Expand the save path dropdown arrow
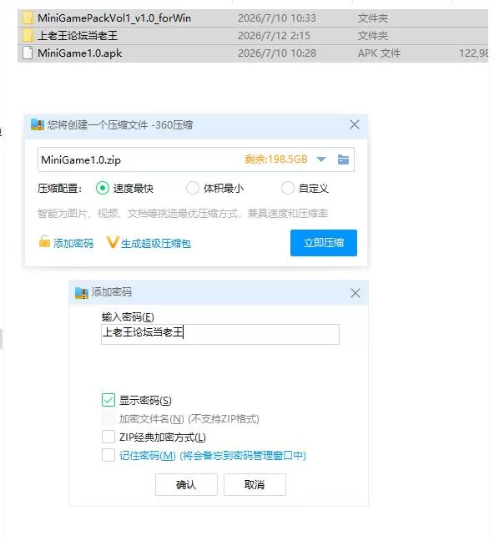The height and width of the screenshot is (541, 494). [321, 159]
